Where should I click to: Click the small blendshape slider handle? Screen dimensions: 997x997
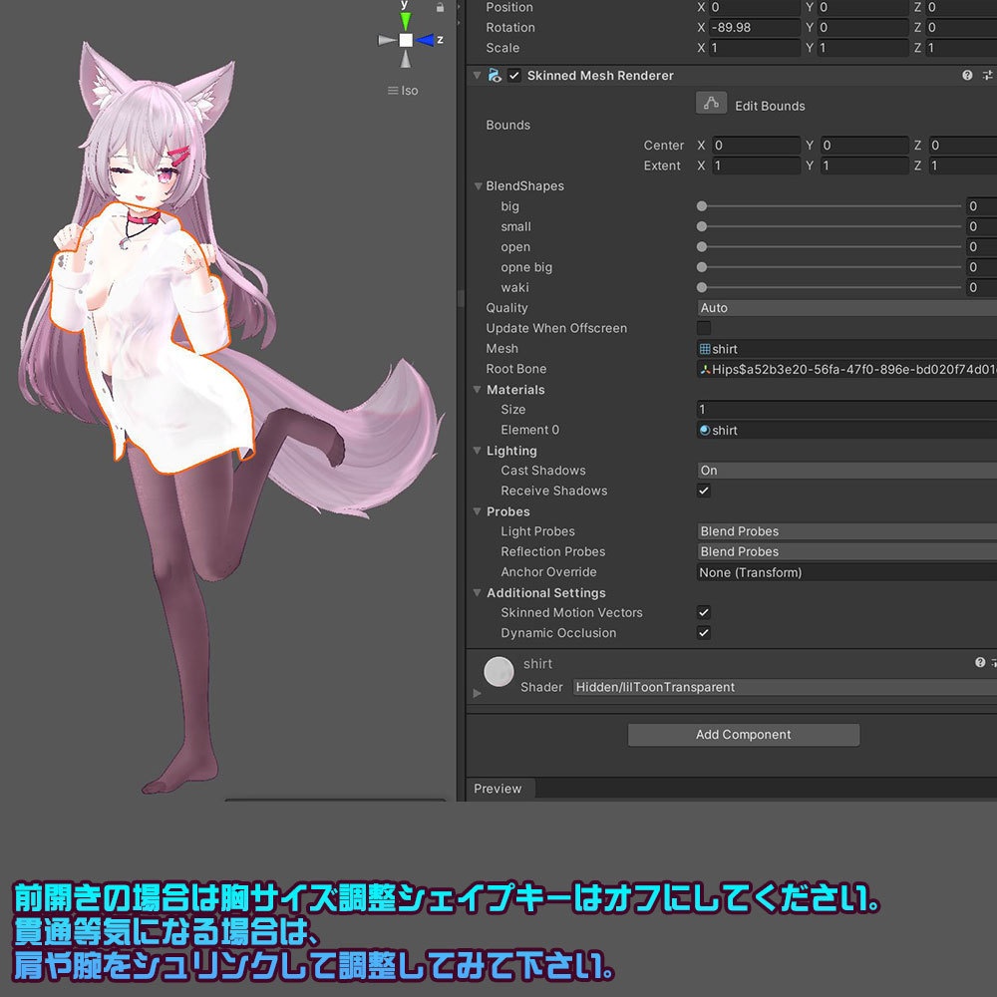[701, 226]
